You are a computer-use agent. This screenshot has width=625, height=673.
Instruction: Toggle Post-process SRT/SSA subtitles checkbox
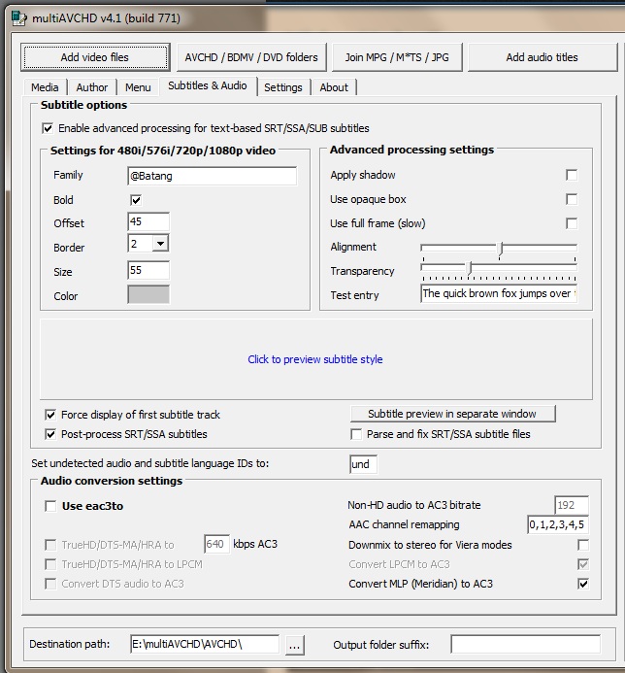[50, 434]
